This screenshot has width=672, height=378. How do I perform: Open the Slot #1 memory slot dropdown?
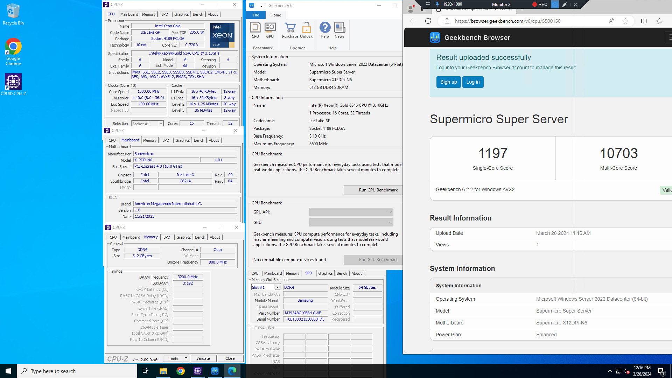pos(266,287)
